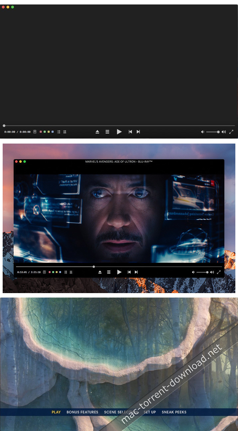Image resolution: width=238 pixels, height=431 pixels.
Task: Play the Avengers Blu-ray movie
Action: coord(119,272)
